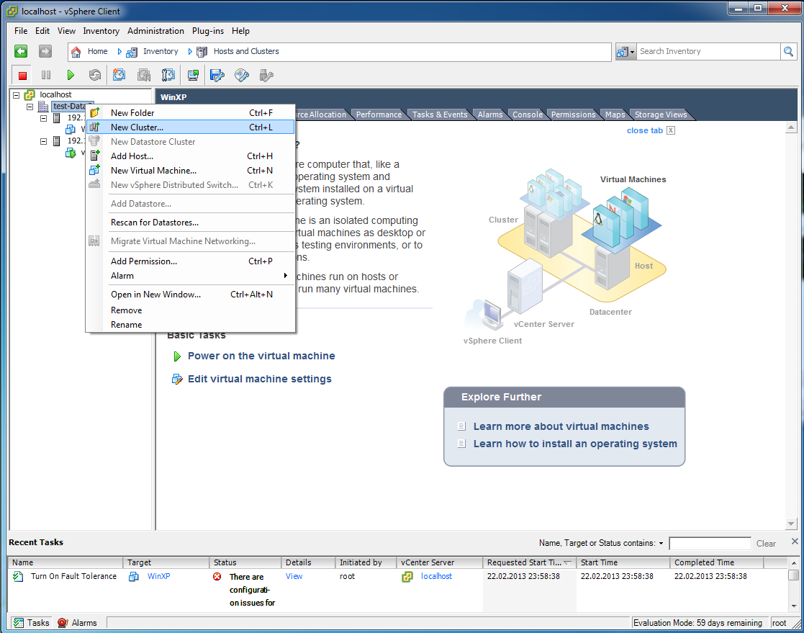Image resolution: width=804 pixels, height=633 pixels.
Task: Open the Console tab
Action: point(528,115)
